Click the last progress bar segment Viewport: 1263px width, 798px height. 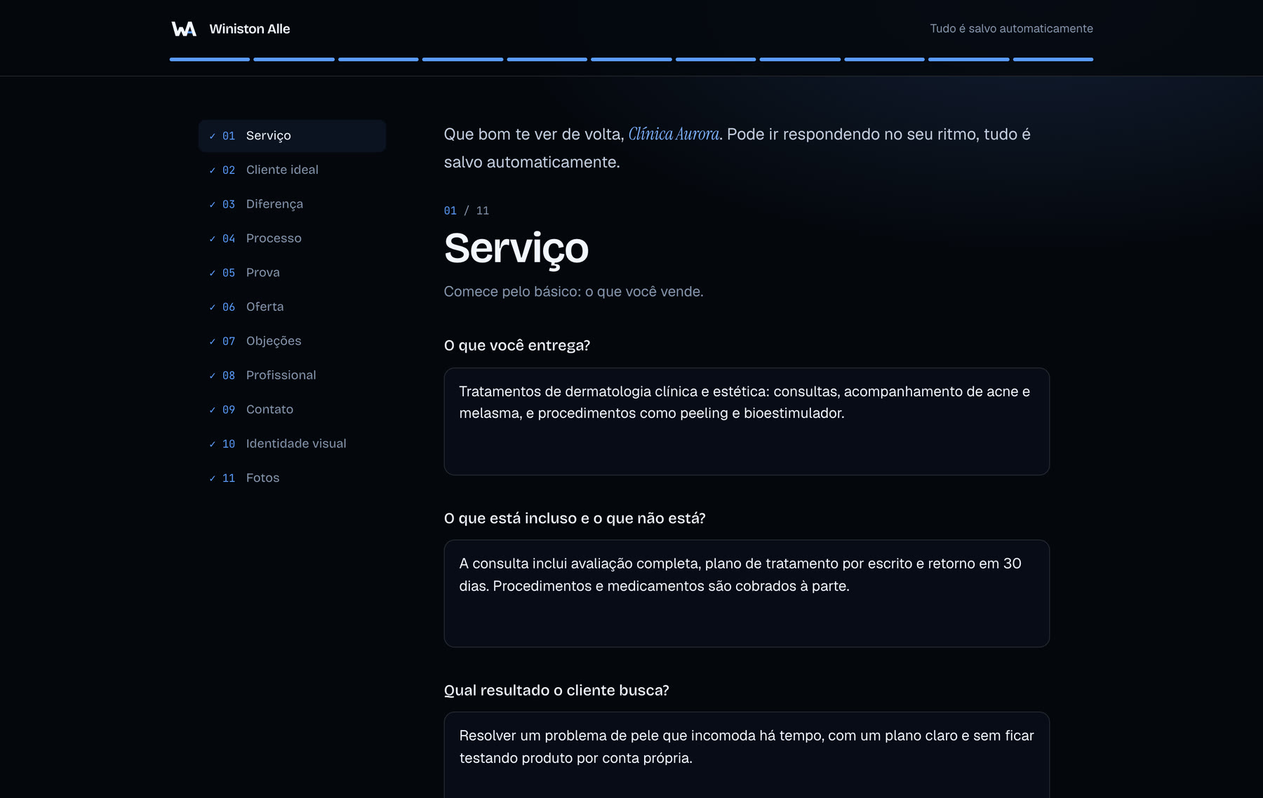[1053, 60]
